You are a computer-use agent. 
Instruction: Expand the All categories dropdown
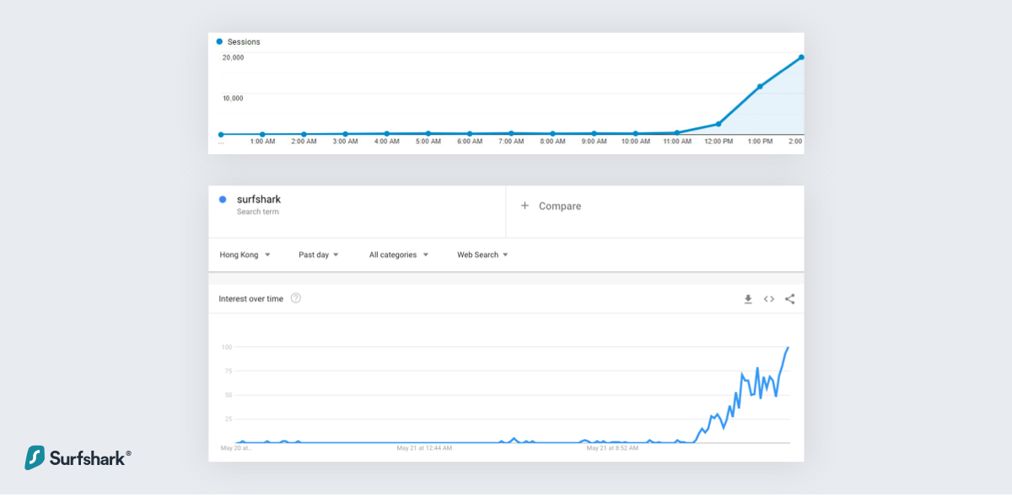399,254
